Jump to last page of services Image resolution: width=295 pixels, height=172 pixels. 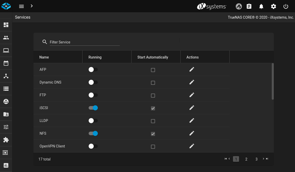coord(267,159)
